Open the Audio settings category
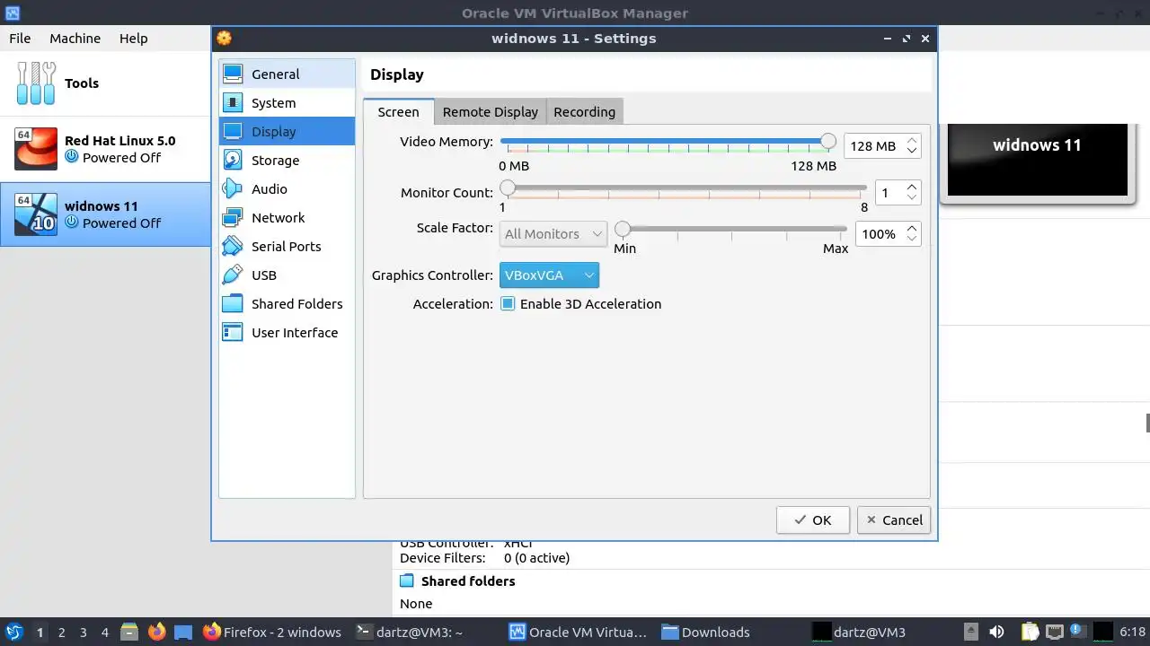 coord(287,189)
